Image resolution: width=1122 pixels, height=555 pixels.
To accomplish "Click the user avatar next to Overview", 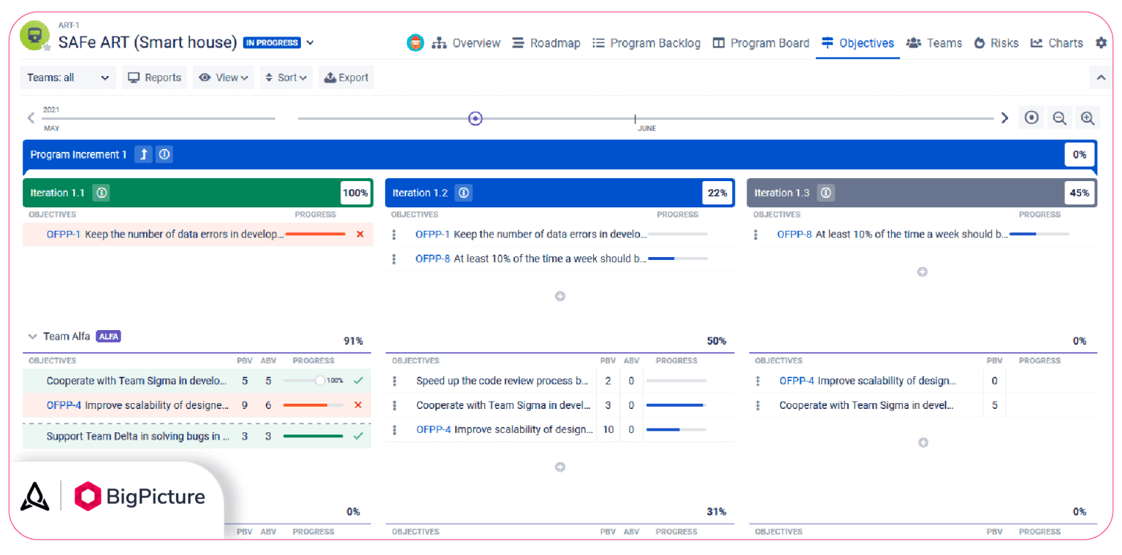I will pos(415,42).
